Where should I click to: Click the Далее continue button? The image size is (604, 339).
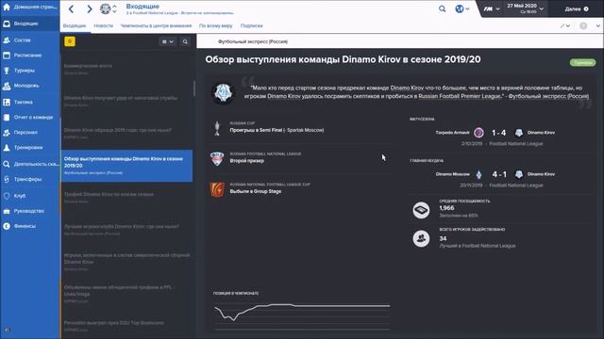click(x=577, y=8)
